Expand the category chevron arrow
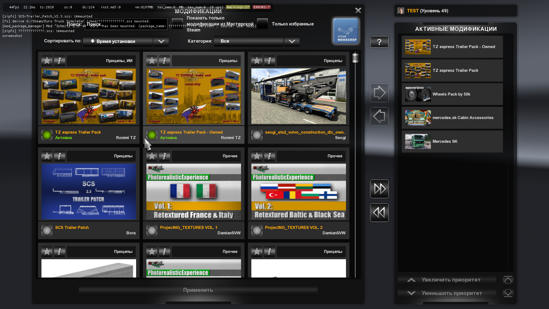Viewport: 549px width, 309px height. pos(292,41)
